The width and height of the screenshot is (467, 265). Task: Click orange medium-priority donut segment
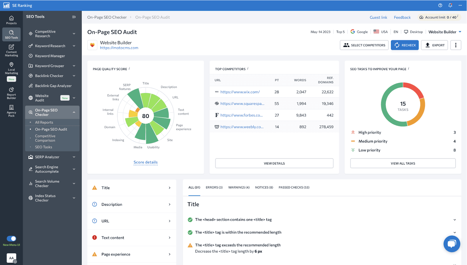(418, 113)
